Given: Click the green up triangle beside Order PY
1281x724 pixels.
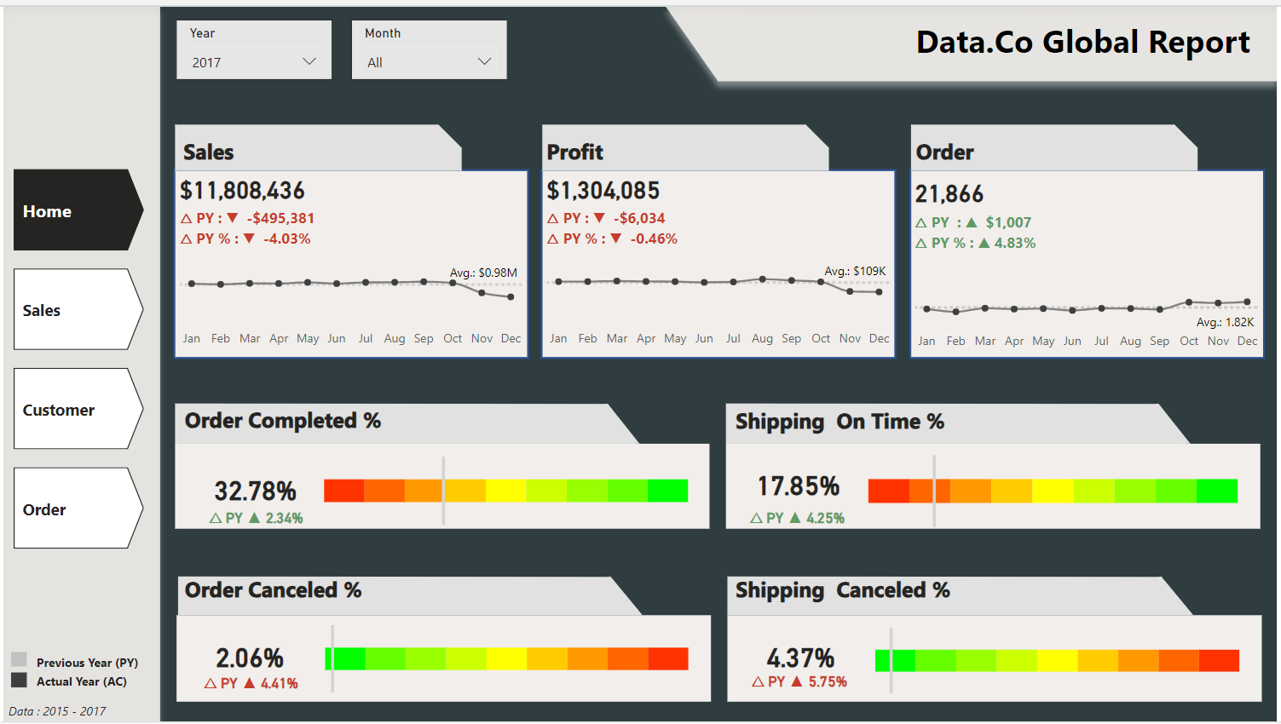Looking at the screenshot, I should [972, 222].
